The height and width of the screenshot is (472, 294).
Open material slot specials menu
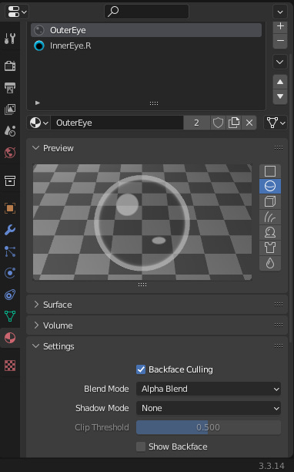(x=280, y=62)
